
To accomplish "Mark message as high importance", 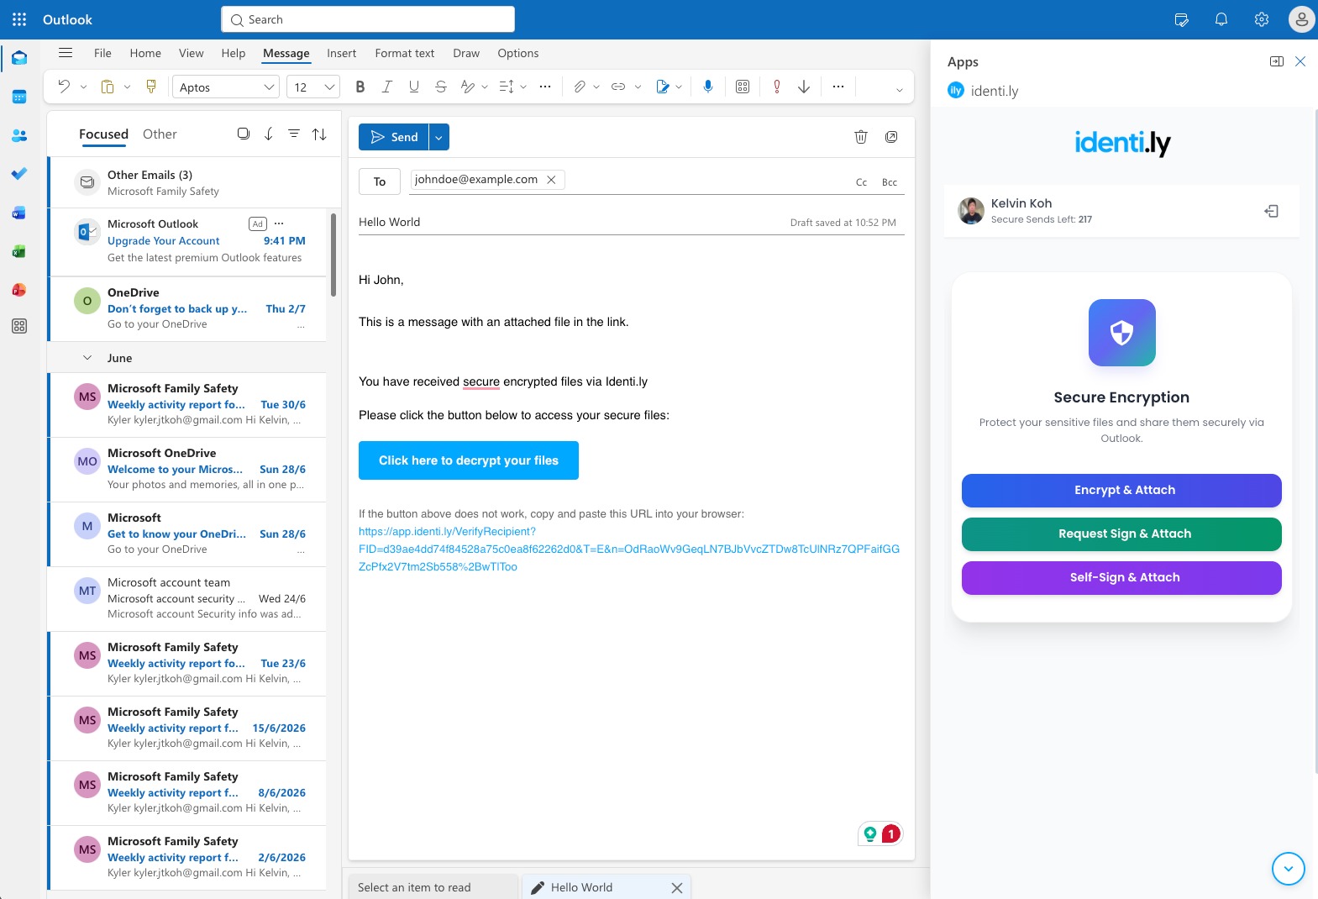I will point(777,87).
